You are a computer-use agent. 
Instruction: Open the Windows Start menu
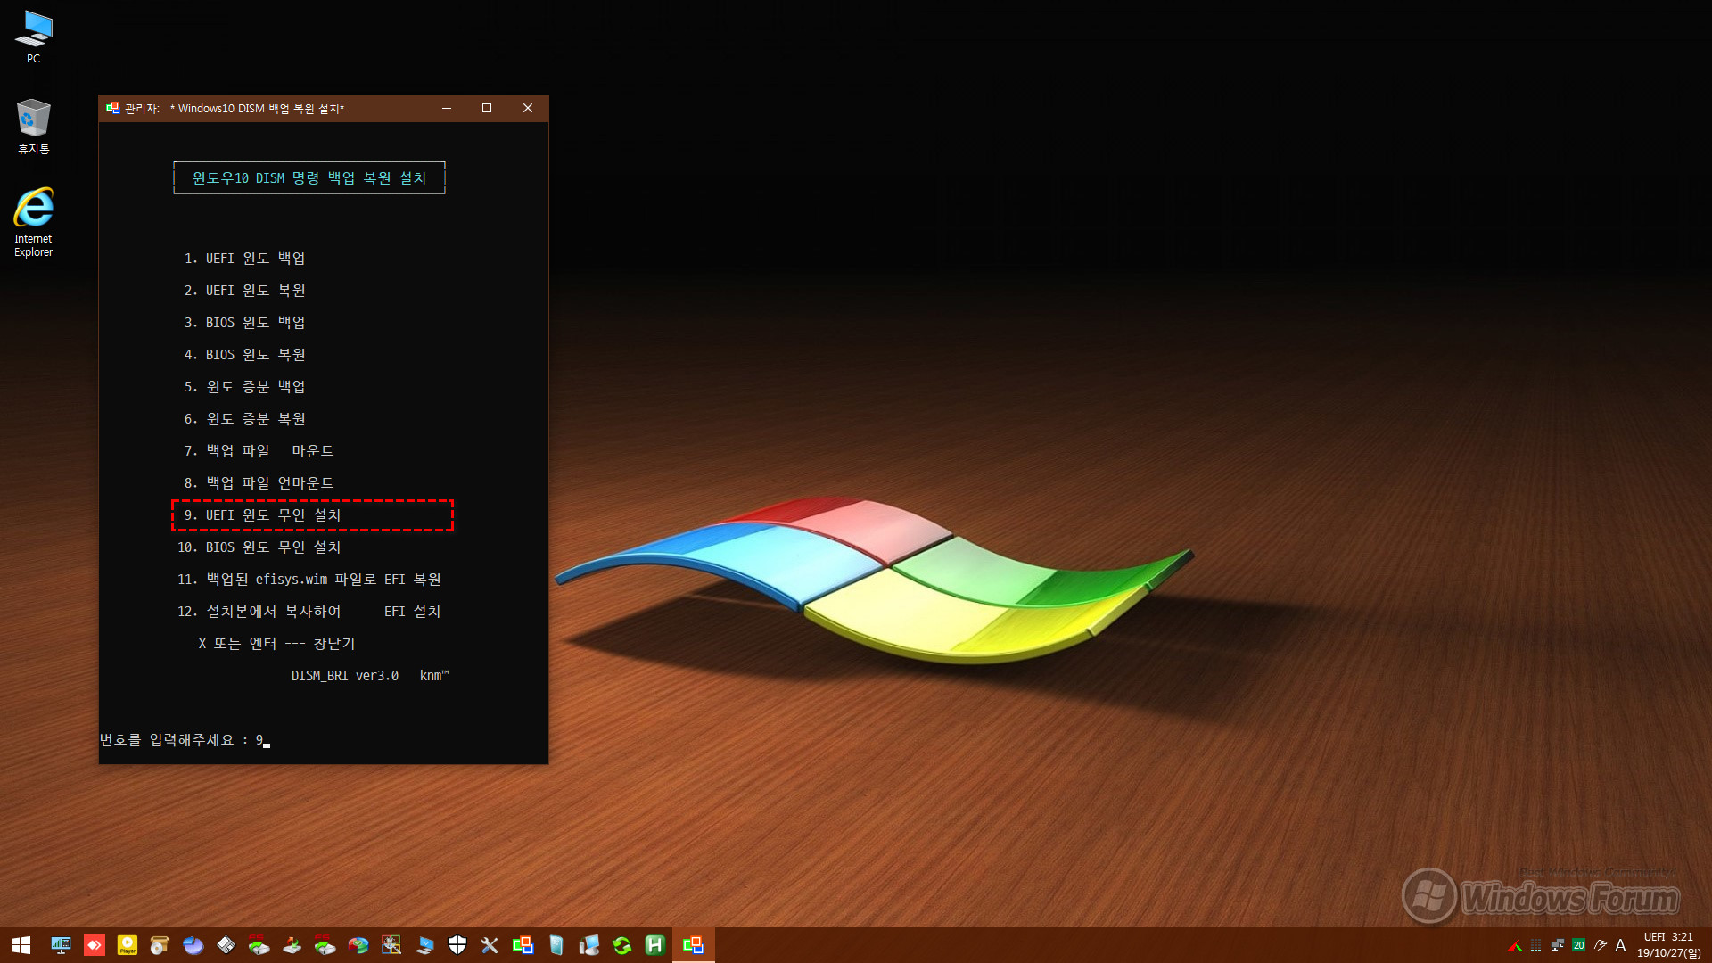tap(21, 945)
